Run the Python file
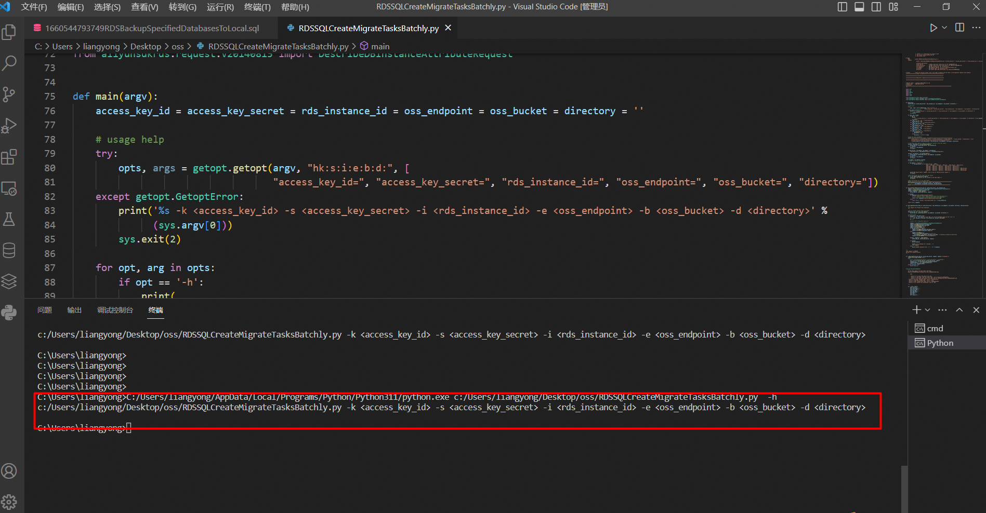 click(x=934, y=28)
